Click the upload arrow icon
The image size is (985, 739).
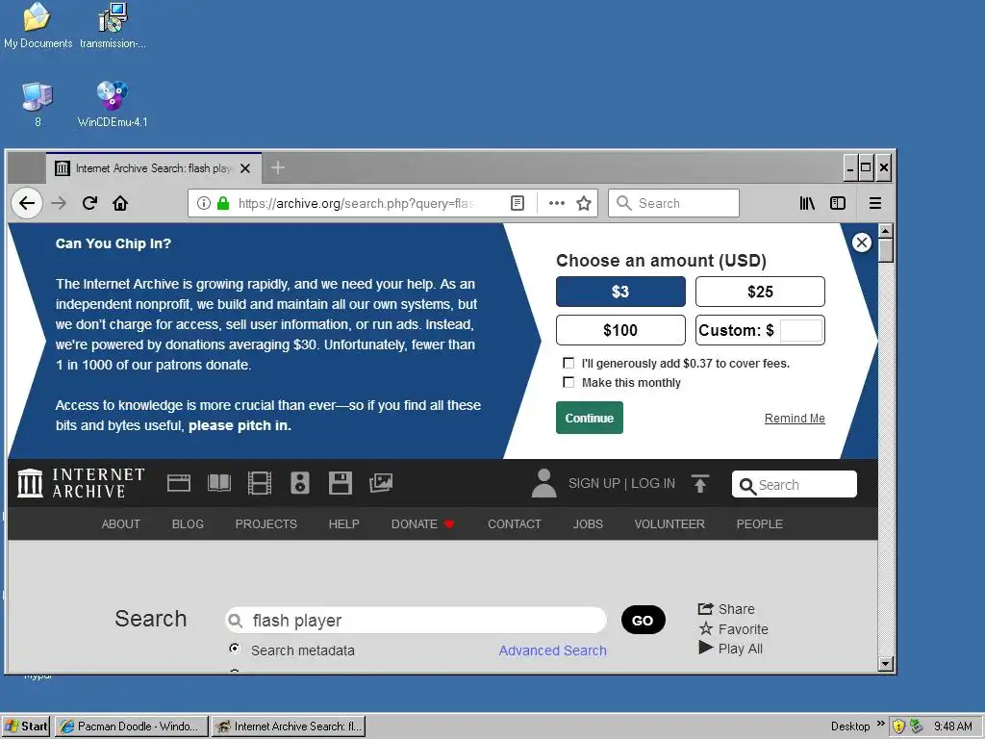700,483
